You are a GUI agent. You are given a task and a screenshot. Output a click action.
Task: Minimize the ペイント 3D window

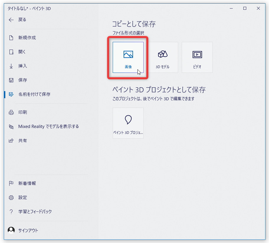(x=231, y=8)
